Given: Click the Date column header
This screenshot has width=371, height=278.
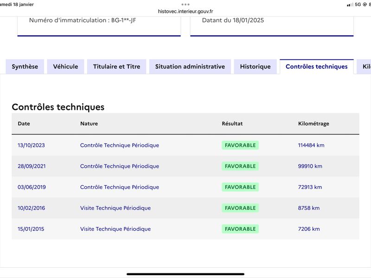Looking at the screenshot, I should (24, 124).
